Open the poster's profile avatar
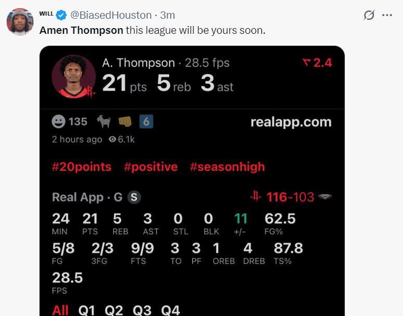The height and width of the screenshot is (316, 403). tap(20, 21)
